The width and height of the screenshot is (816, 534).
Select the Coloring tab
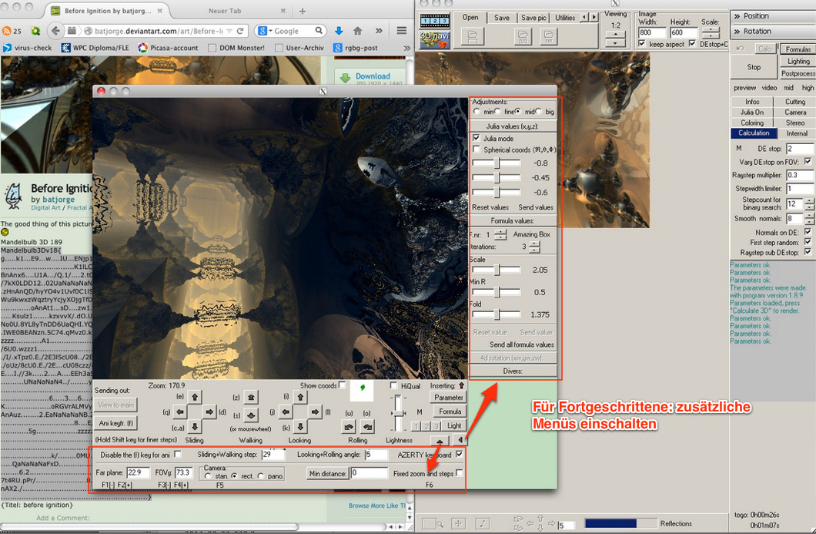pos(752,123)
